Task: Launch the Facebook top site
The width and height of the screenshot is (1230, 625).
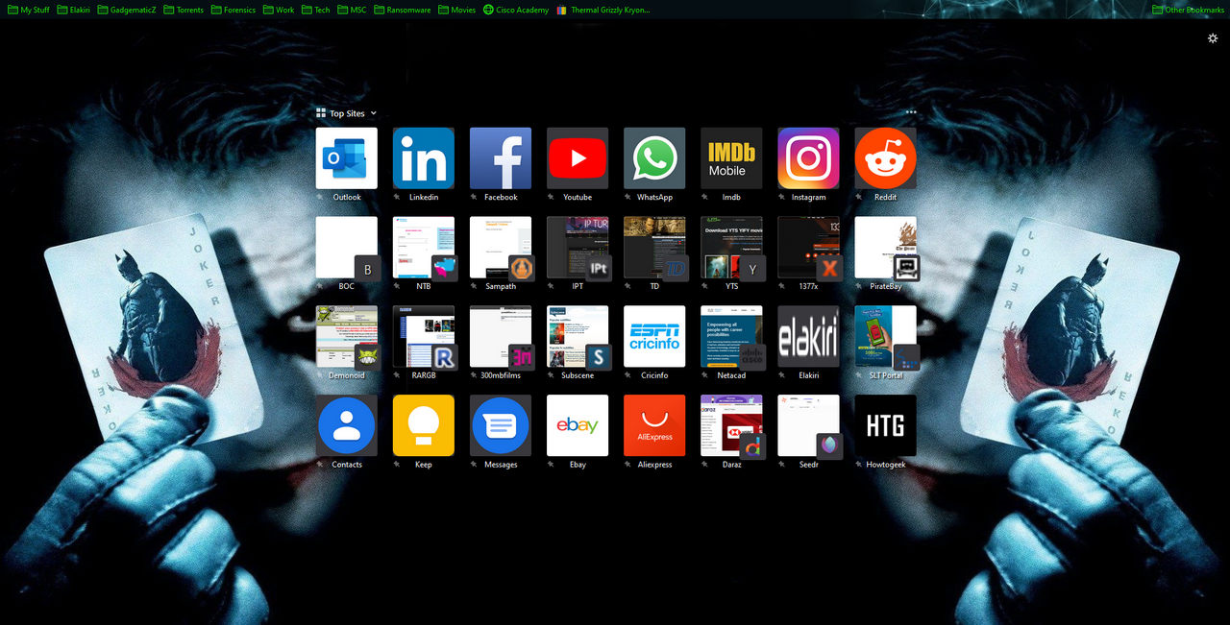Action: (500, 158)
